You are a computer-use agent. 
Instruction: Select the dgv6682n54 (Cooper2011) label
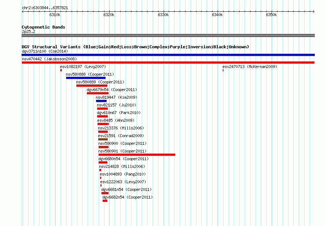[127, 197]
